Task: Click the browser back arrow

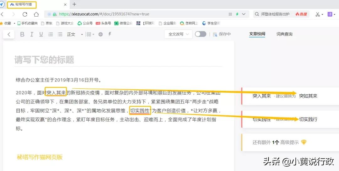Action: coord(2,14)
